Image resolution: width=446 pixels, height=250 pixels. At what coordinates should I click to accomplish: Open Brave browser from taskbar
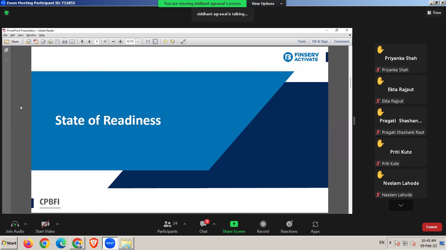click(x=94, y=243)
